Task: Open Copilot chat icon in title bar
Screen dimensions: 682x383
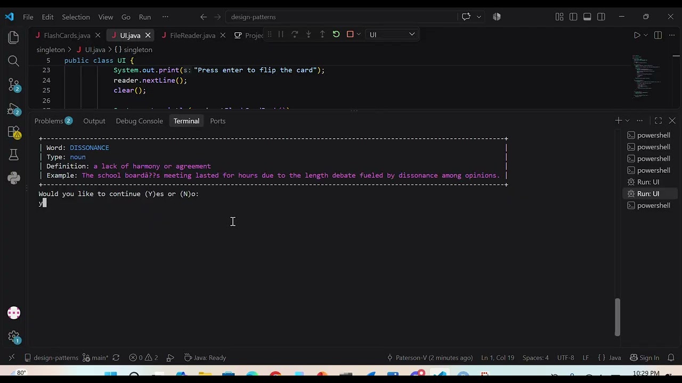Action: point(466,17)
